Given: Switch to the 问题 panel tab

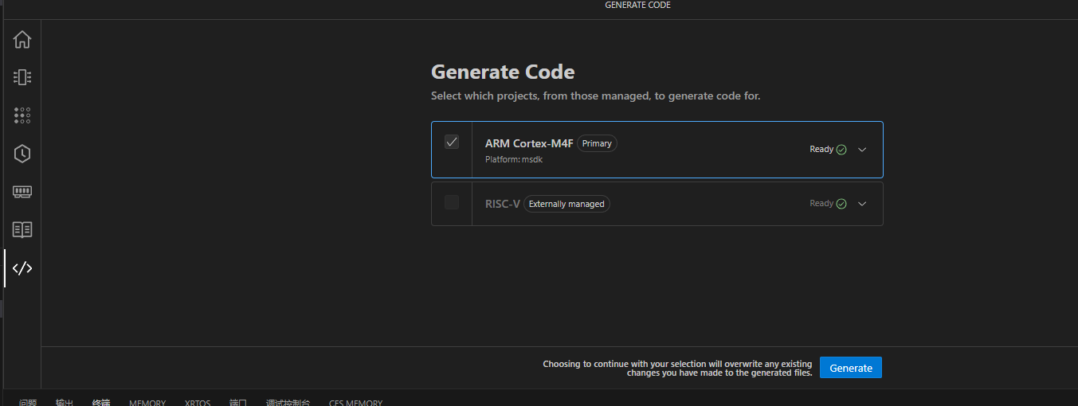Looking at the screenshot, I should pos(28,403).
